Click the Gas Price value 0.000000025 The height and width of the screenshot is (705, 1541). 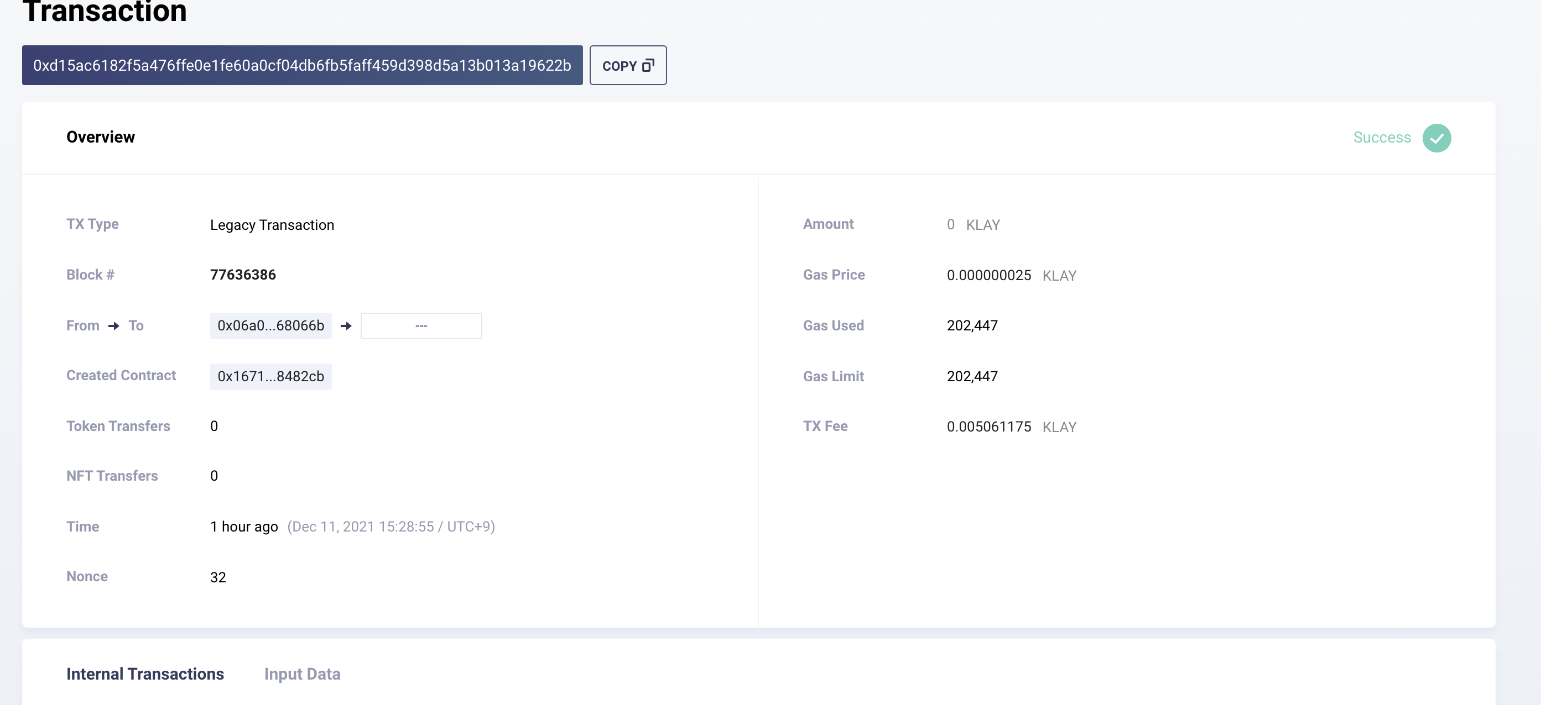[988, 276]
